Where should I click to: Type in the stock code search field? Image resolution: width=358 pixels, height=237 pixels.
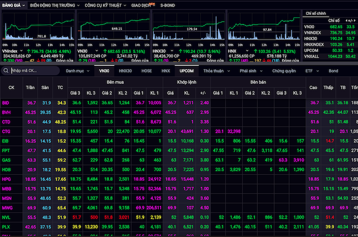click(x=32, y=71)
